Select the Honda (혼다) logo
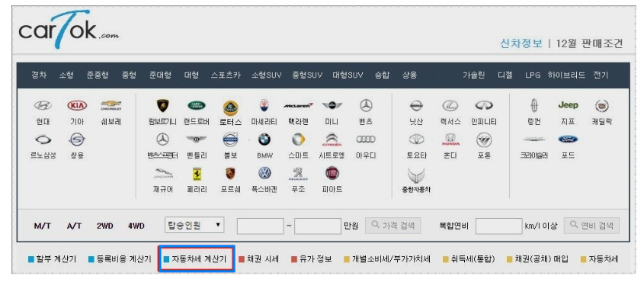644x285 pixels. pos(450,139)
